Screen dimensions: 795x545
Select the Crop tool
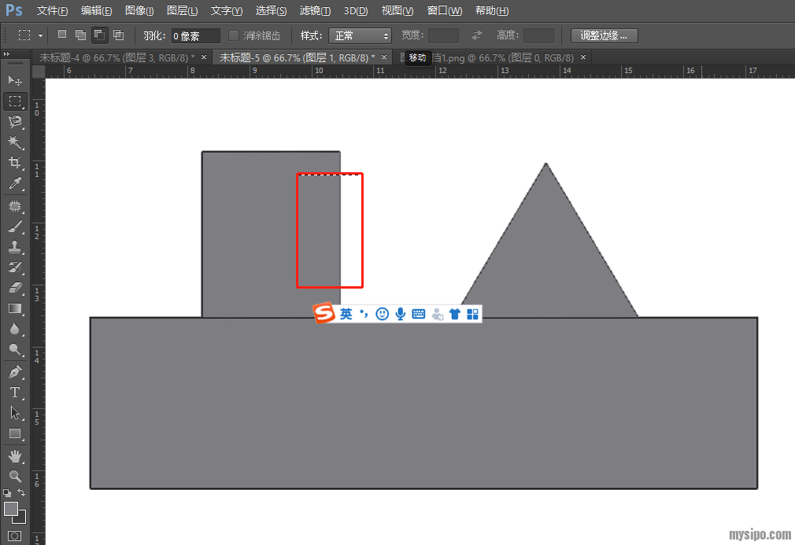pyautogui.click(x=15, y=163)
